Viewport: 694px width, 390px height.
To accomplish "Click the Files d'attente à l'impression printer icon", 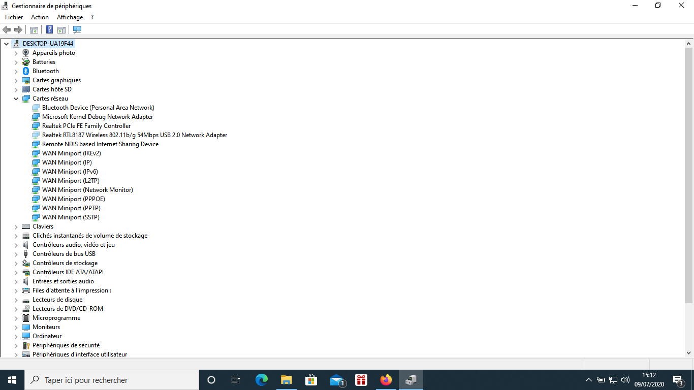I will [26, 290].
